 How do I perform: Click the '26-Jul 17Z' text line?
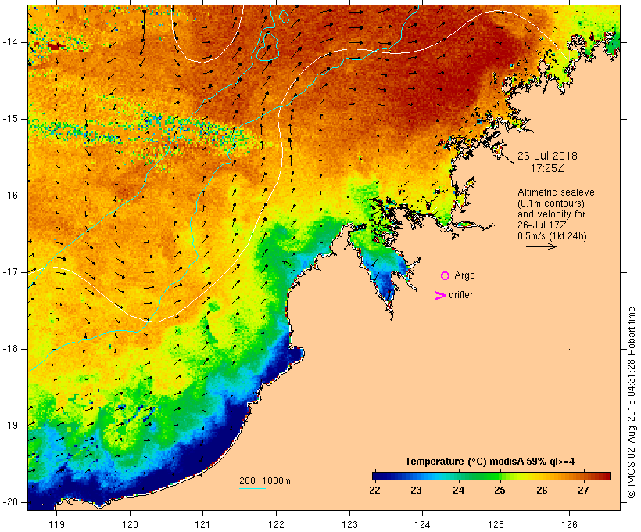(x=542, y=225)
